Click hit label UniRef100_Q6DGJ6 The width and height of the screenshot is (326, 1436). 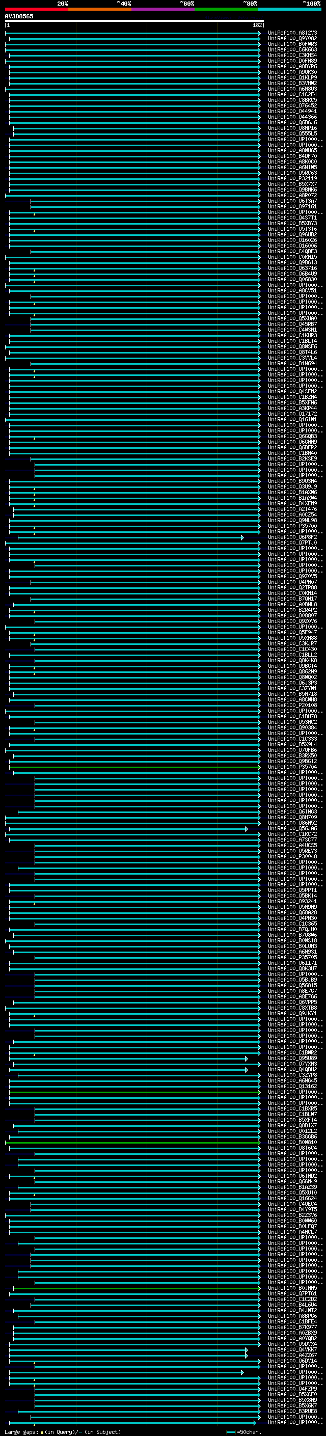coord(292,122)
